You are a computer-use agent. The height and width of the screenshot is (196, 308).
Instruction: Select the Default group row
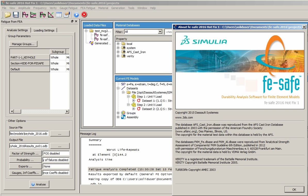[30, 69]
